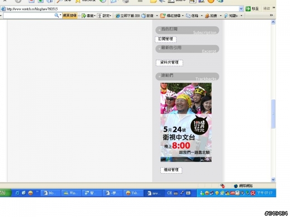Click the yellow security shield tray icon
This screenshot has width=290, height=217.
coord(217,193)
